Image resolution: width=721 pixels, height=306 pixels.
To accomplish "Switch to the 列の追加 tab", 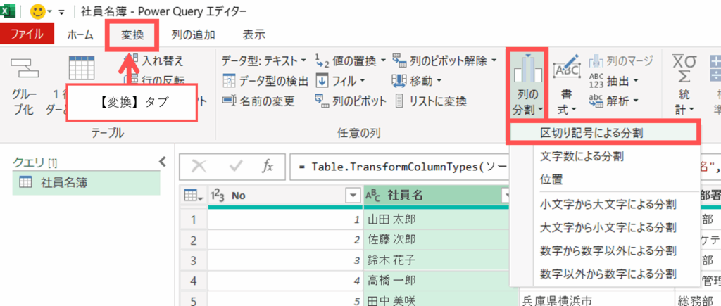I will (x=195, y=34).
